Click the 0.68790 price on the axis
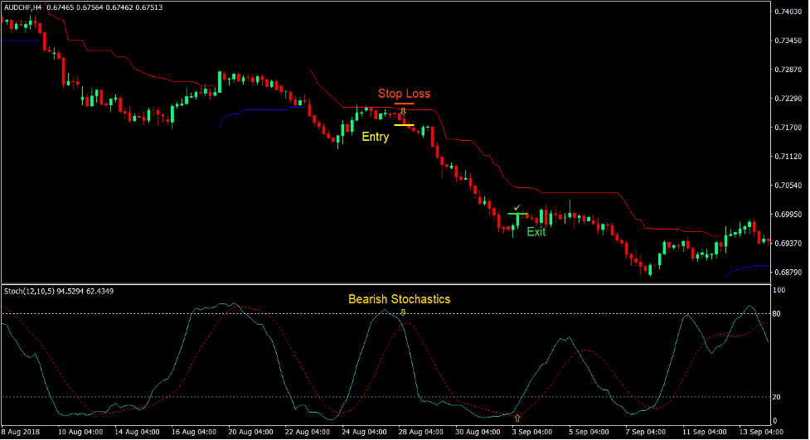Image resolution: width=810 pixels, height=440 pixels. point(786,272)
